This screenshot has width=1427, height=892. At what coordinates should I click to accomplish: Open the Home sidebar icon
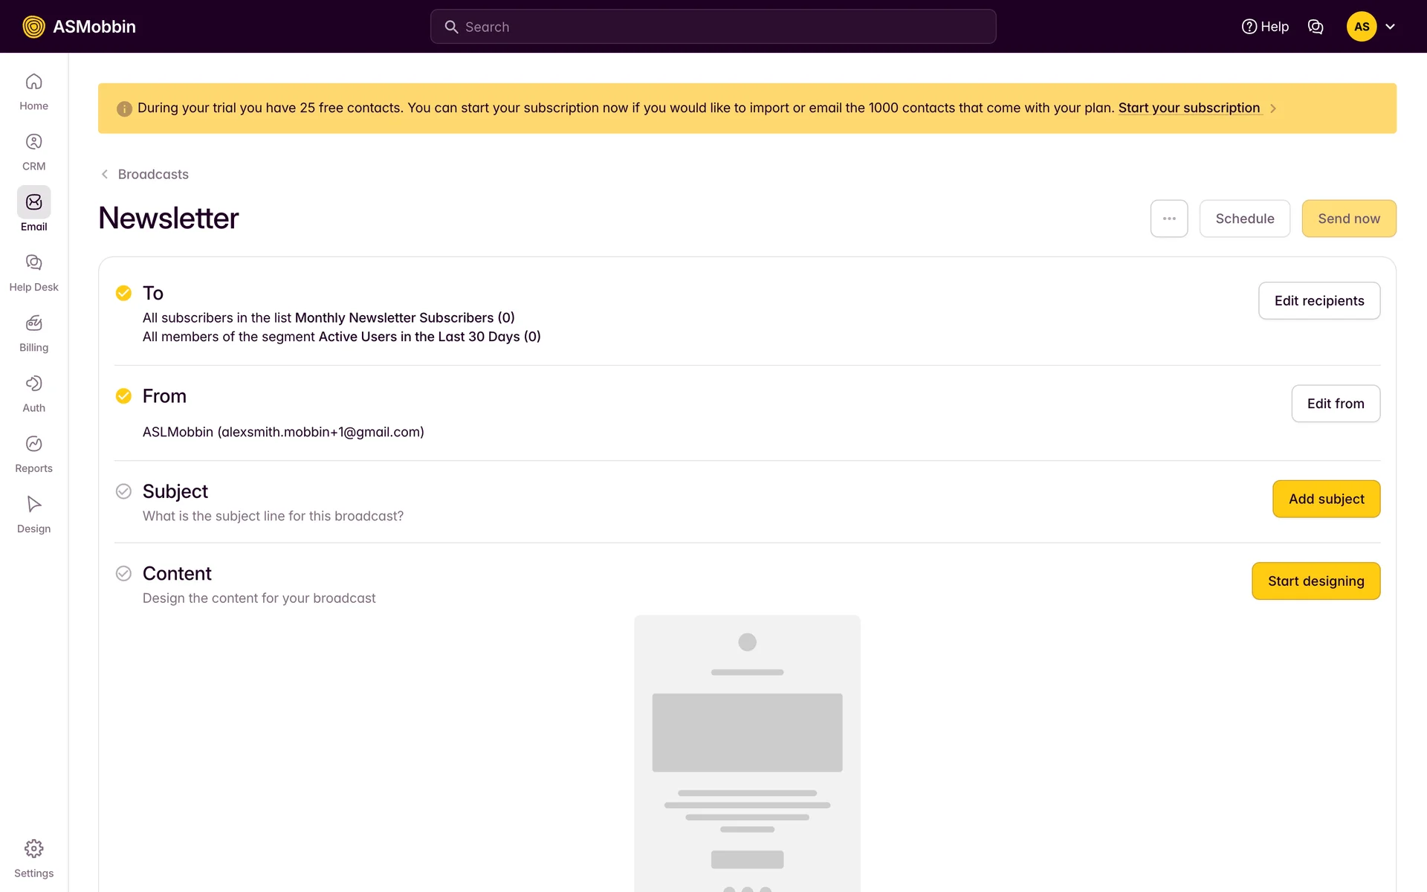point(33,82)
